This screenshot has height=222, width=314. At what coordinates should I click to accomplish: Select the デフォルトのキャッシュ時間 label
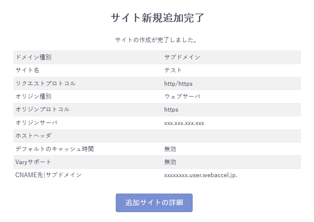(x=54, y=149)
